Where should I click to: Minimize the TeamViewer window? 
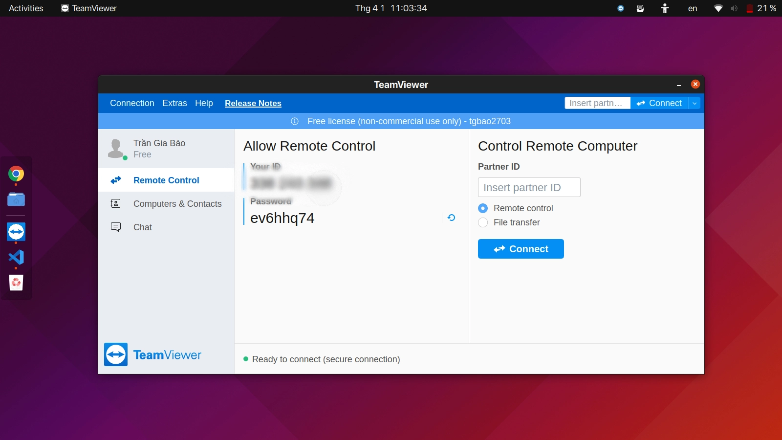point(679,85)
